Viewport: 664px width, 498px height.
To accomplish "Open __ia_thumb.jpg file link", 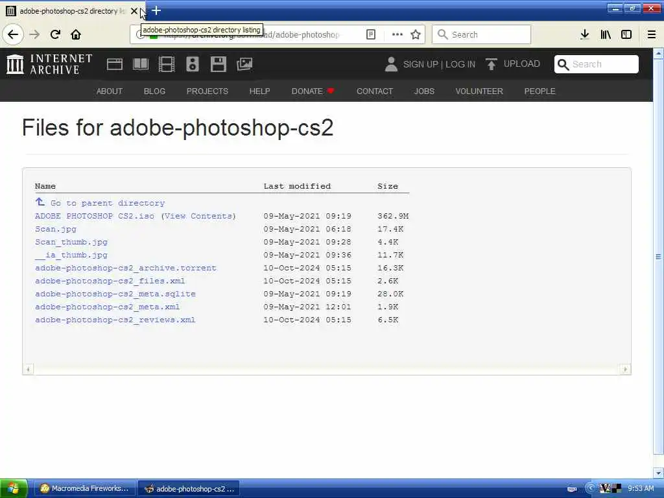I will click(x=71, y=255).
